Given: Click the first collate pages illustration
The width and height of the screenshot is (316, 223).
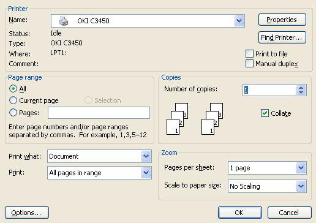Looking at the screenshot, I should coord(178,119).
